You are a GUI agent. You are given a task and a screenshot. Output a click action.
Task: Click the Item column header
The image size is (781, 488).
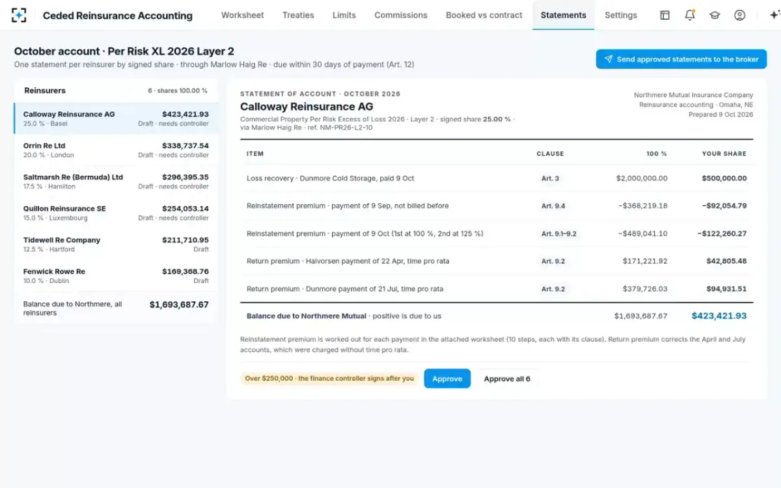pos(255,154)
